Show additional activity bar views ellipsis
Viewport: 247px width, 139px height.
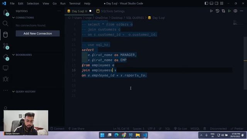pos(5,90)
